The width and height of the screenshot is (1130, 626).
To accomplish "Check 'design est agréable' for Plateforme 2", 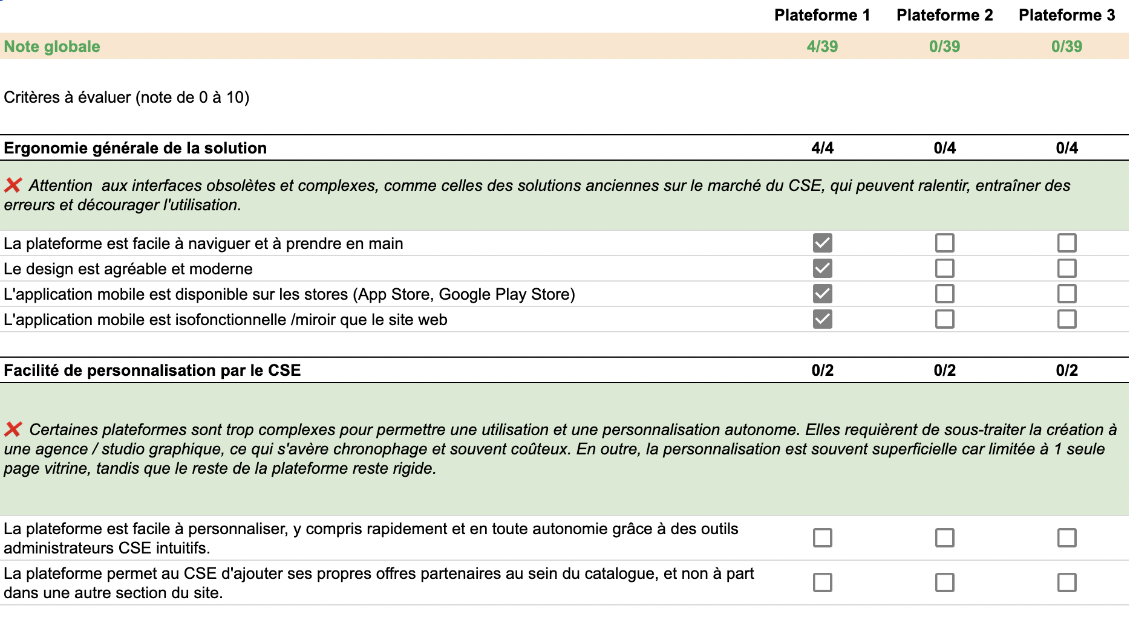I will tap(944, 268).
